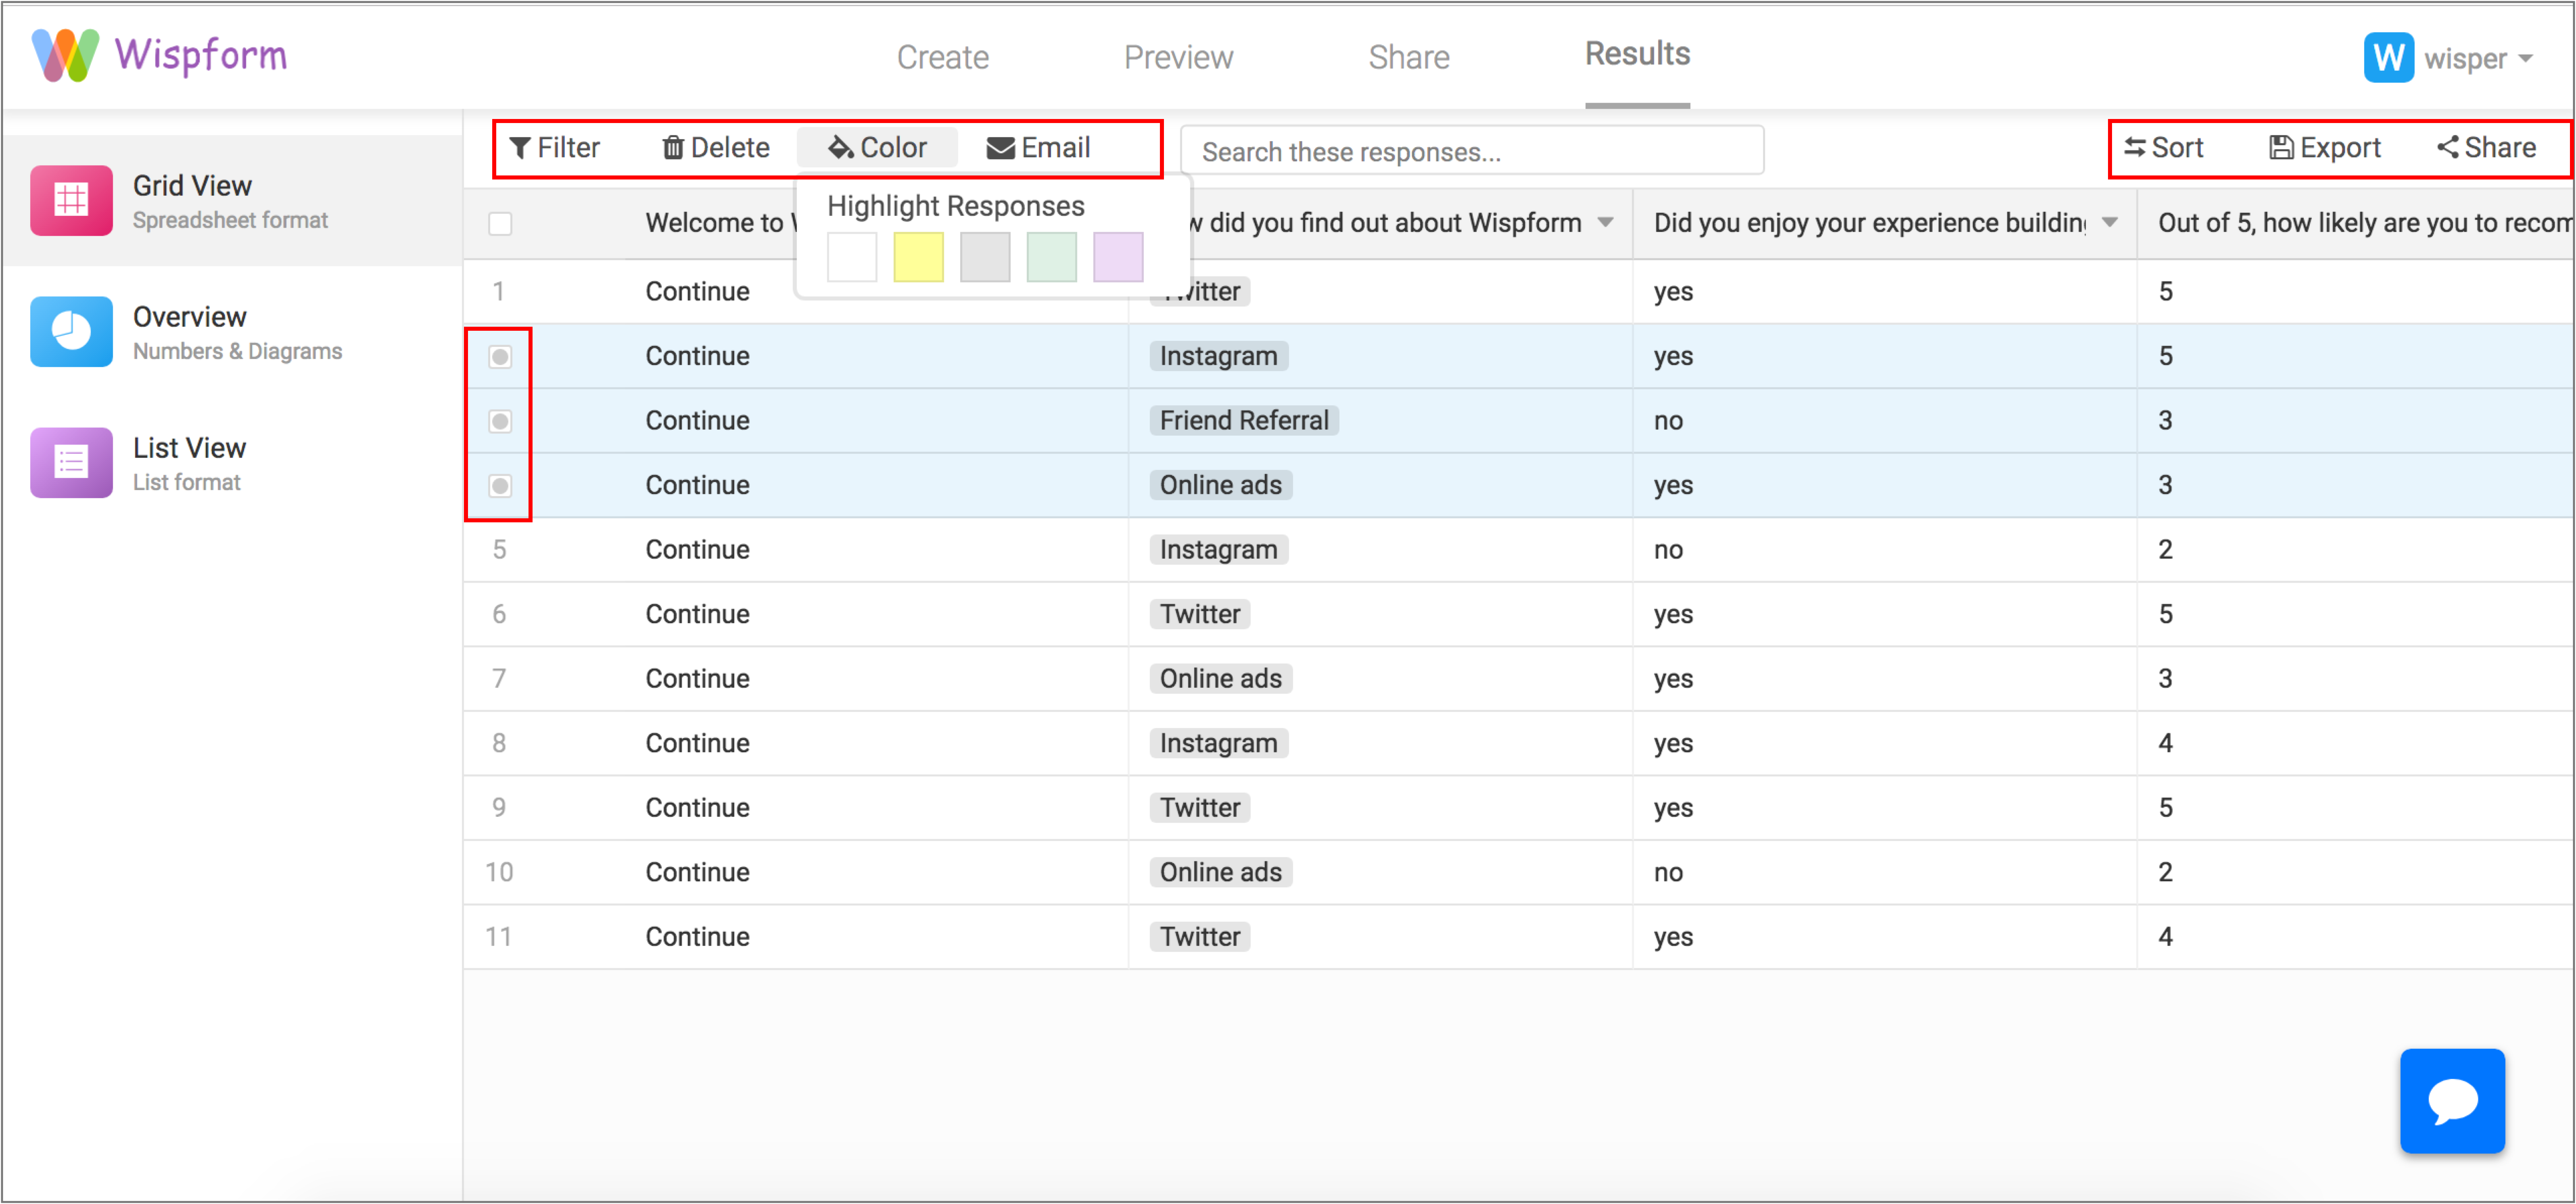Image resolution: width=2576 pixels, height=1204 pixels.
Task: Click the 'Twitter' tag in row 9
Action: (x=1199, y=807)
